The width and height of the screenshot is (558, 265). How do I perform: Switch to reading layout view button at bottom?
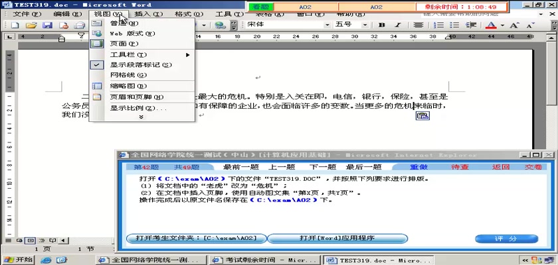[52, 240]
